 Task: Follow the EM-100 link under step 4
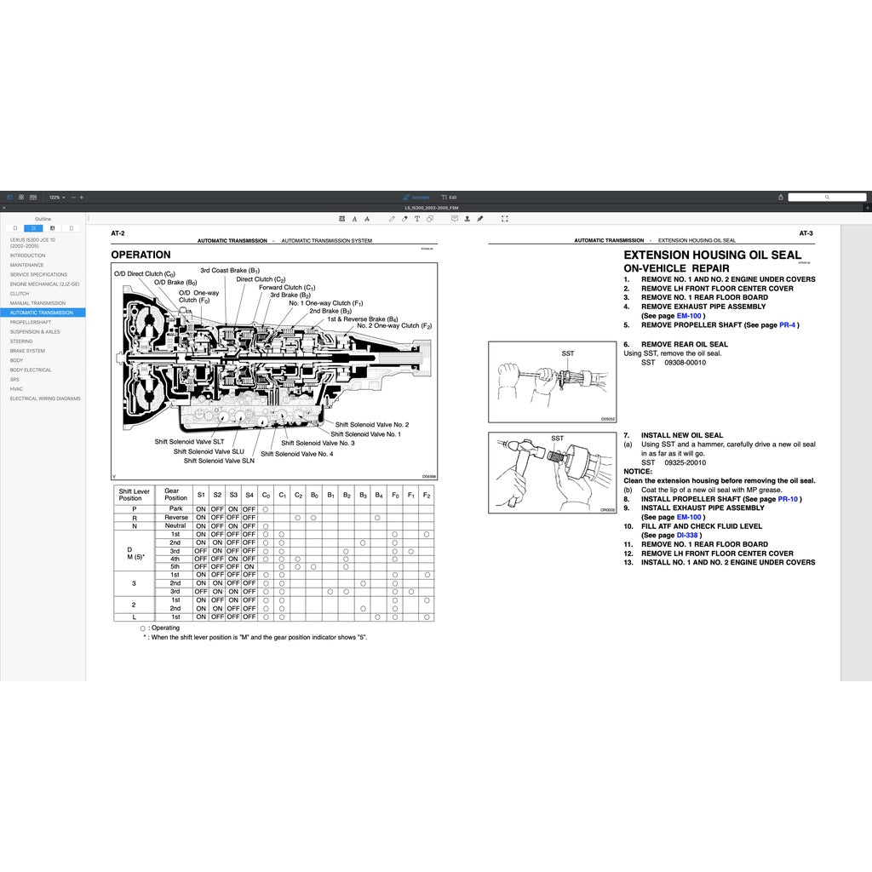pyautogui.click(x=688, y=316)
